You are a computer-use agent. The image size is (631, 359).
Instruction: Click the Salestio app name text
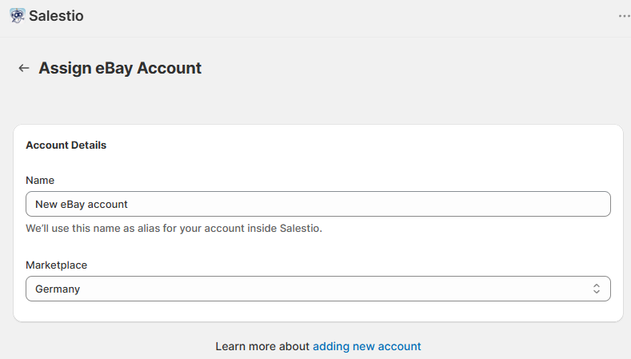point(56,16)
